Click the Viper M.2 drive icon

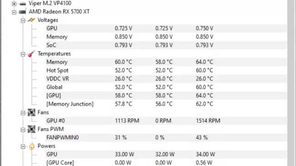pos(23,4)
